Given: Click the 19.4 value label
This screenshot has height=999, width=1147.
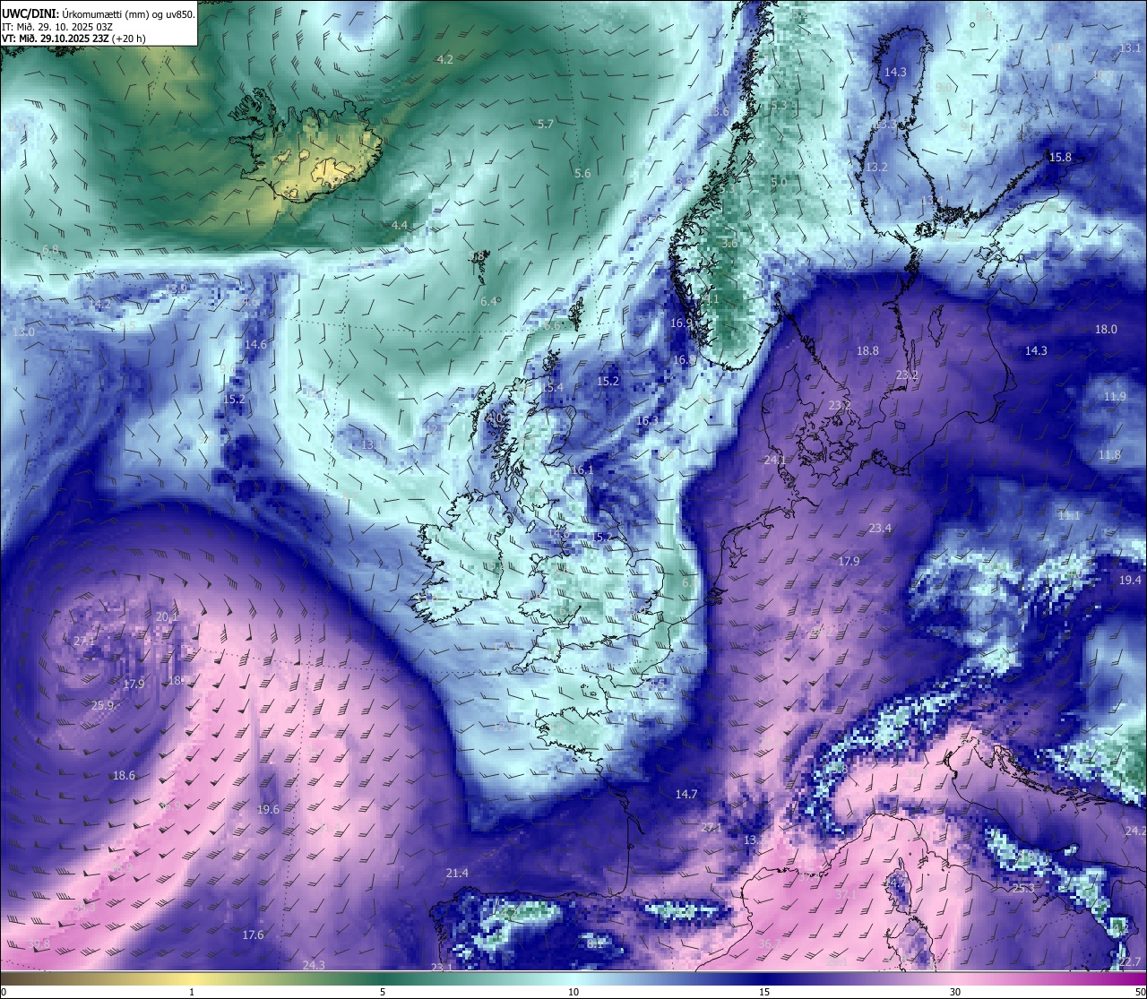Looking at the screenshot, I should point(1131,581).
